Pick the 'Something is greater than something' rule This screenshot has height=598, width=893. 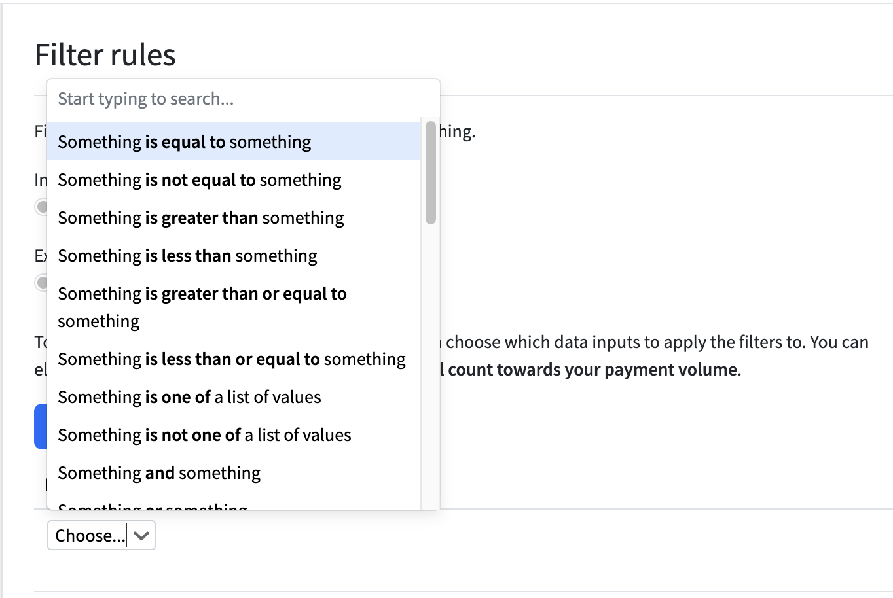[x=201, y=217]
